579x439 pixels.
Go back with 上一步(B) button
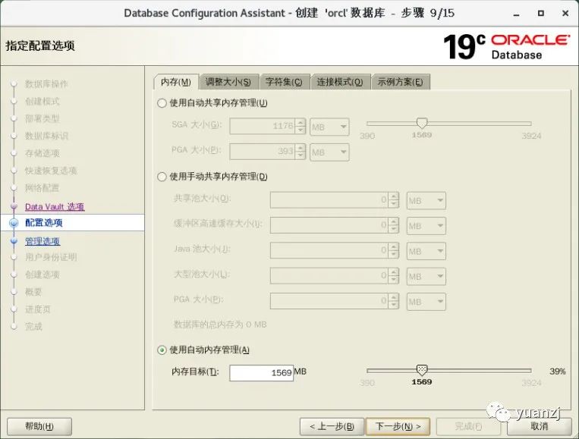coord(332,426)
